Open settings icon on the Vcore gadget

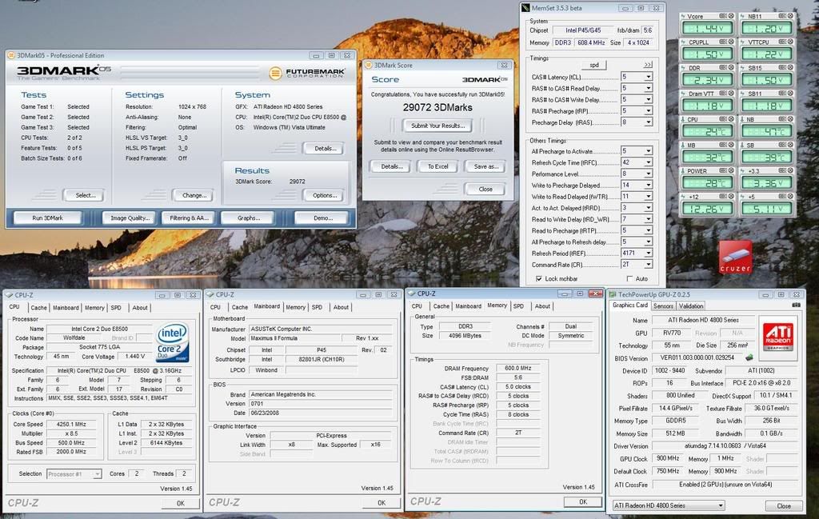723,16
